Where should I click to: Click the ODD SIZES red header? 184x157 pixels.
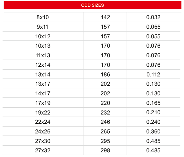[93, 5]
